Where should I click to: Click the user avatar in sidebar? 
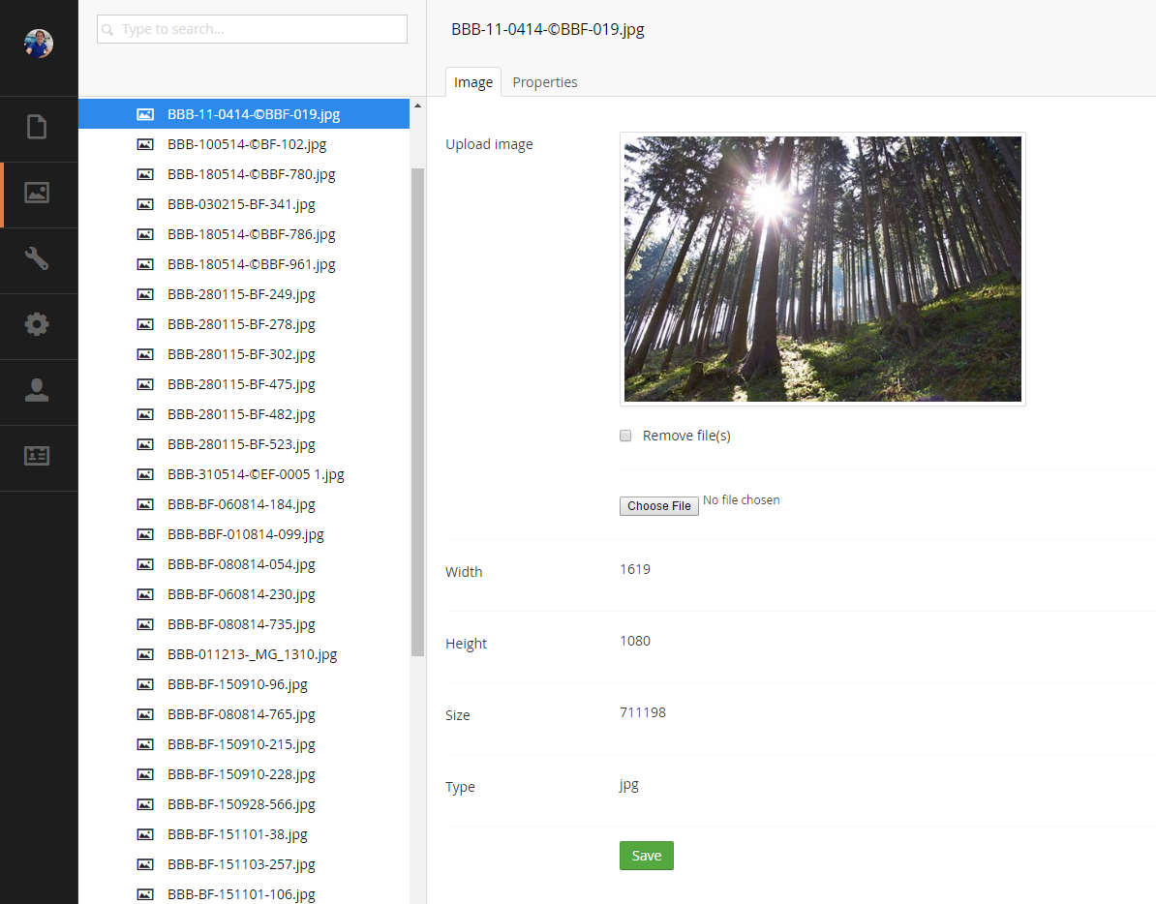click(39, 44)
